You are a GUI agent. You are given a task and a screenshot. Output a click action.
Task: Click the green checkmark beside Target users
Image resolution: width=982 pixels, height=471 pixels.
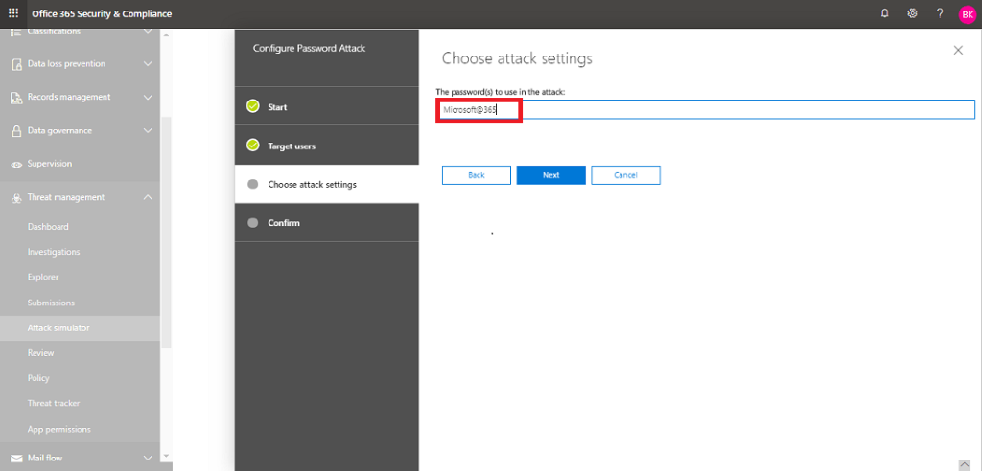point(253,146)
